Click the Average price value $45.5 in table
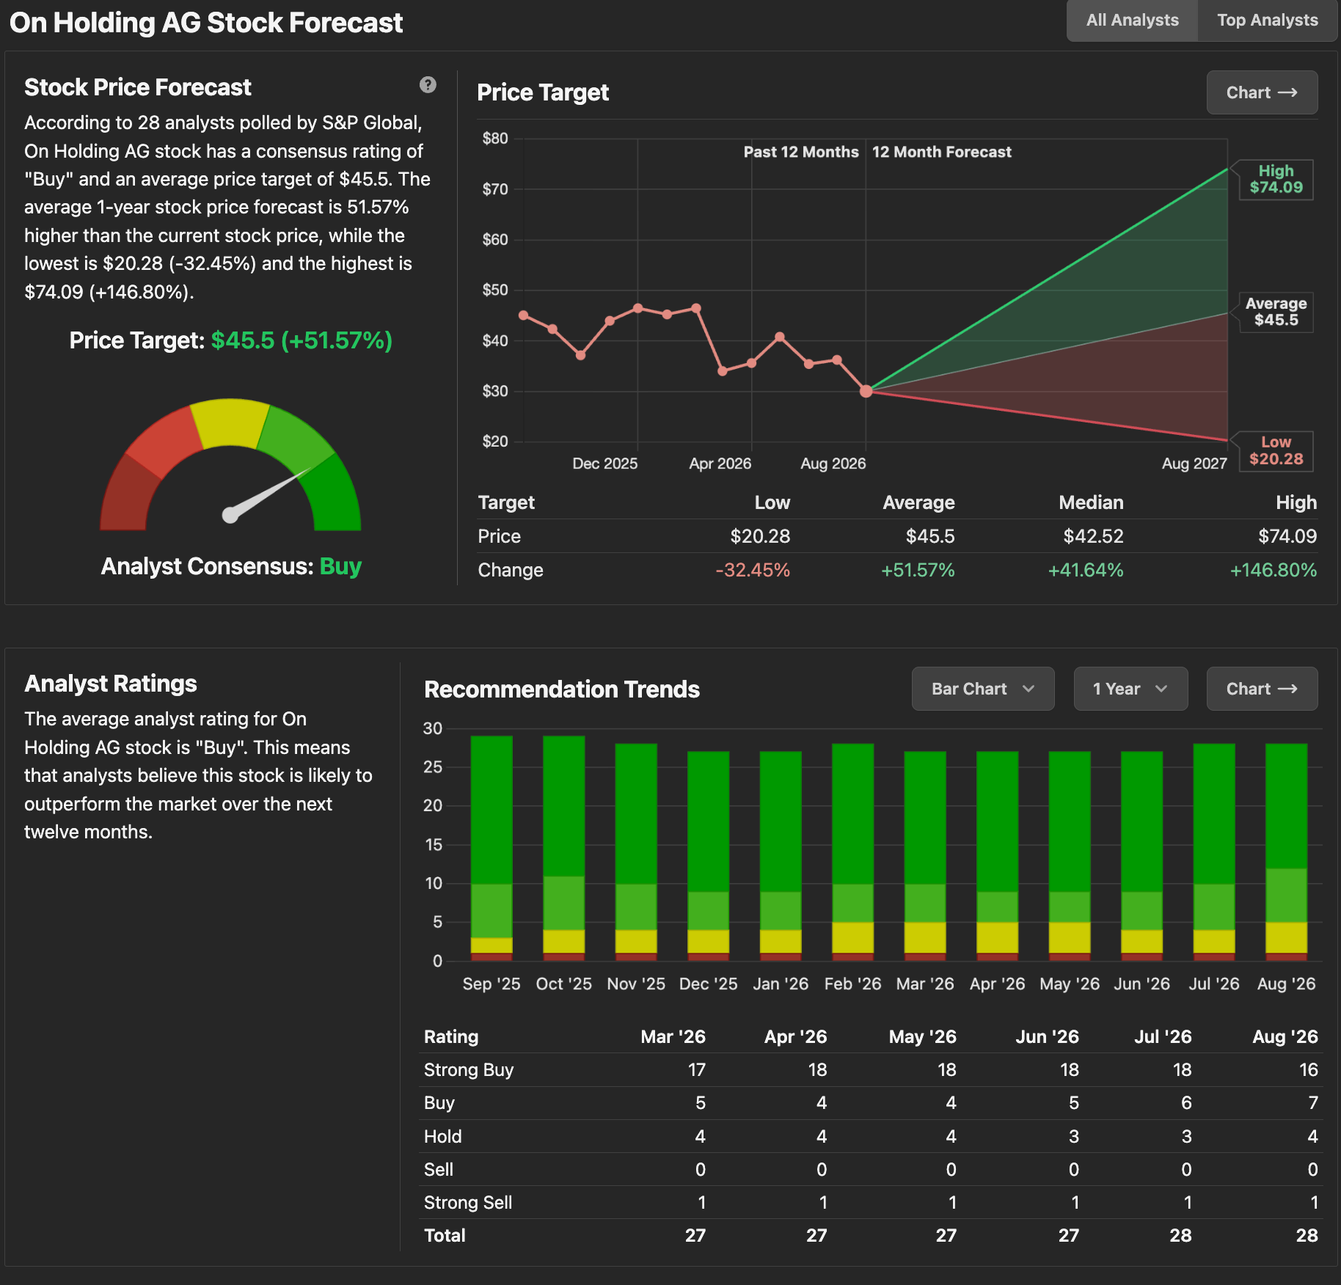The height and width of the screenshot is (1285, 1341). click(x=930, y=536)
